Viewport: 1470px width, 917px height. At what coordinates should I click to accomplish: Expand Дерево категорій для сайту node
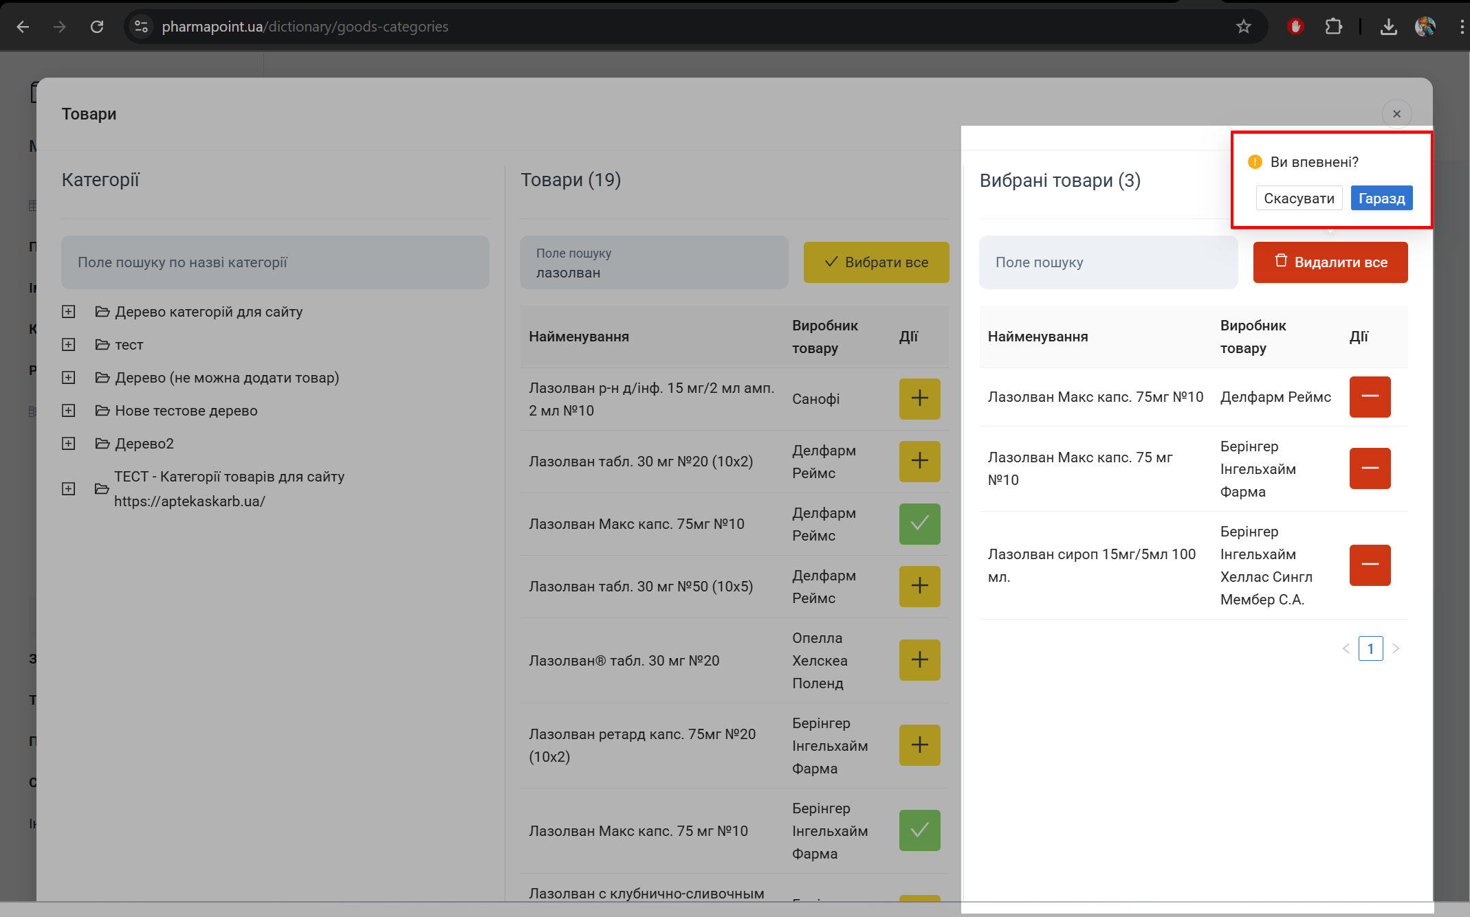pyautogui.click(x=68, y=312)
